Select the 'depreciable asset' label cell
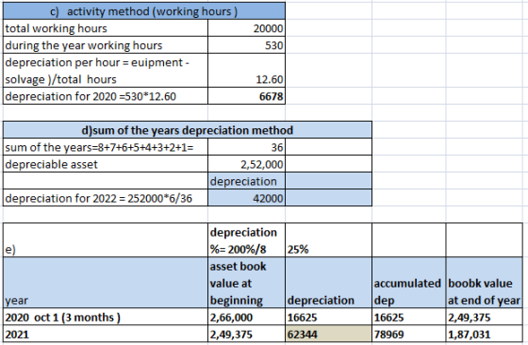Viewport: 528px width, 345px height. pyautogui.click(x=106, y=164)
